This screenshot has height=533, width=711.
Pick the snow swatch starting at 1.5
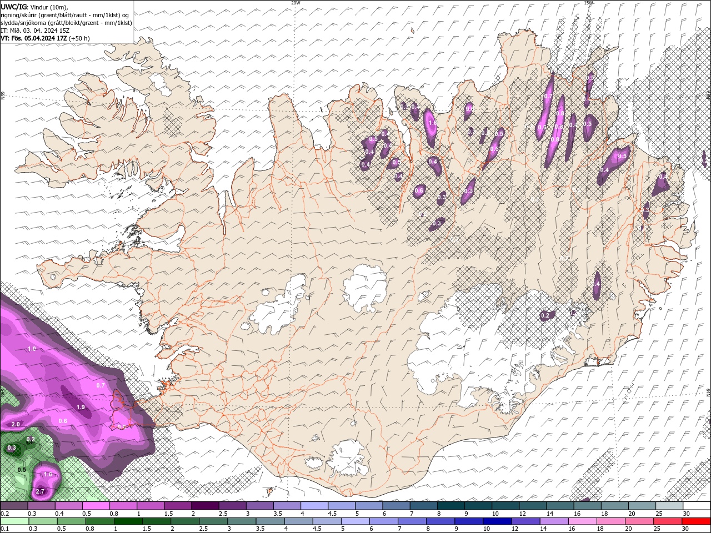[x=178, y=506]
